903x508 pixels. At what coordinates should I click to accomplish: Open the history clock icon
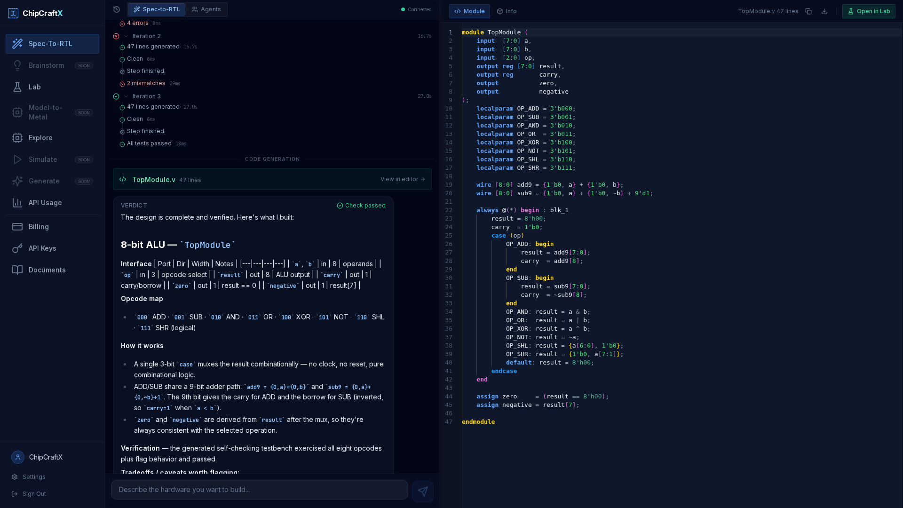[117, 9]
